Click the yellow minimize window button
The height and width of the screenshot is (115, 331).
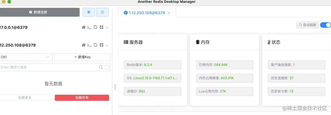pyautogui.click(x=4, y=2)
